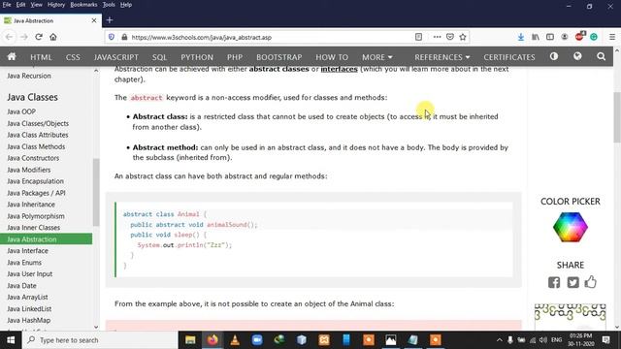Open the globe translate icon

click(x=577, y=56)
